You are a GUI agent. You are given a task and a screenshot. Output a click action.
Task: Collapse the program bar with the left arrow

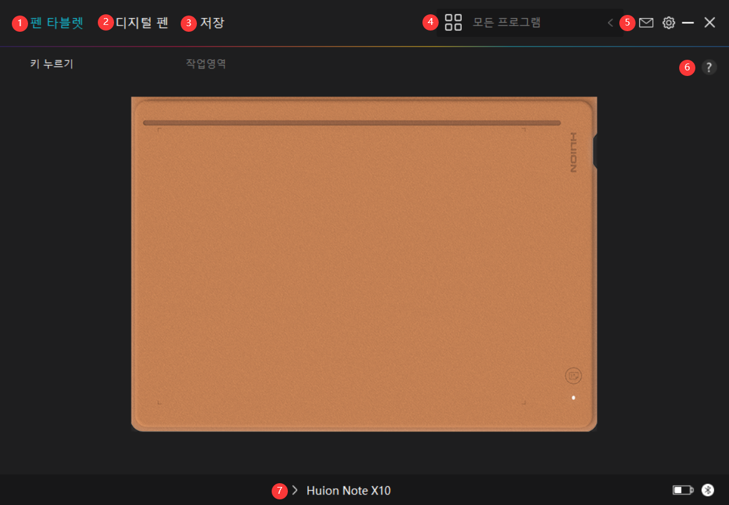pyautogui.click(x=610, y=22)
